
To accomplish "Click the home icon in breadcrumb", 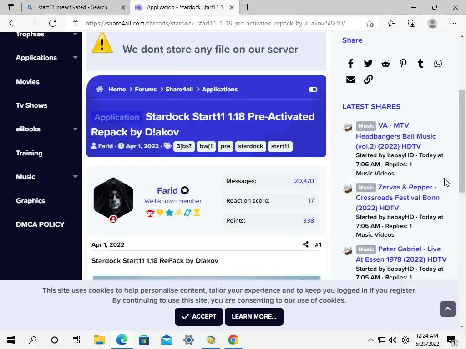I will click(x=100, y=89).
